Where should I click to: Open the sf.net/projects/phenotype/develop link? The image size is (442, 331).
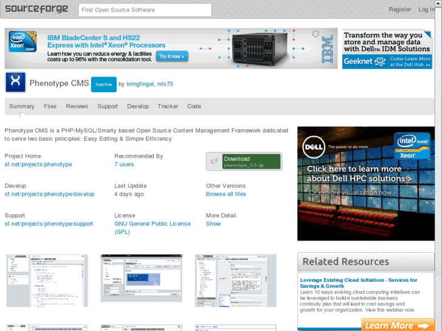click(x=50, y=194)
